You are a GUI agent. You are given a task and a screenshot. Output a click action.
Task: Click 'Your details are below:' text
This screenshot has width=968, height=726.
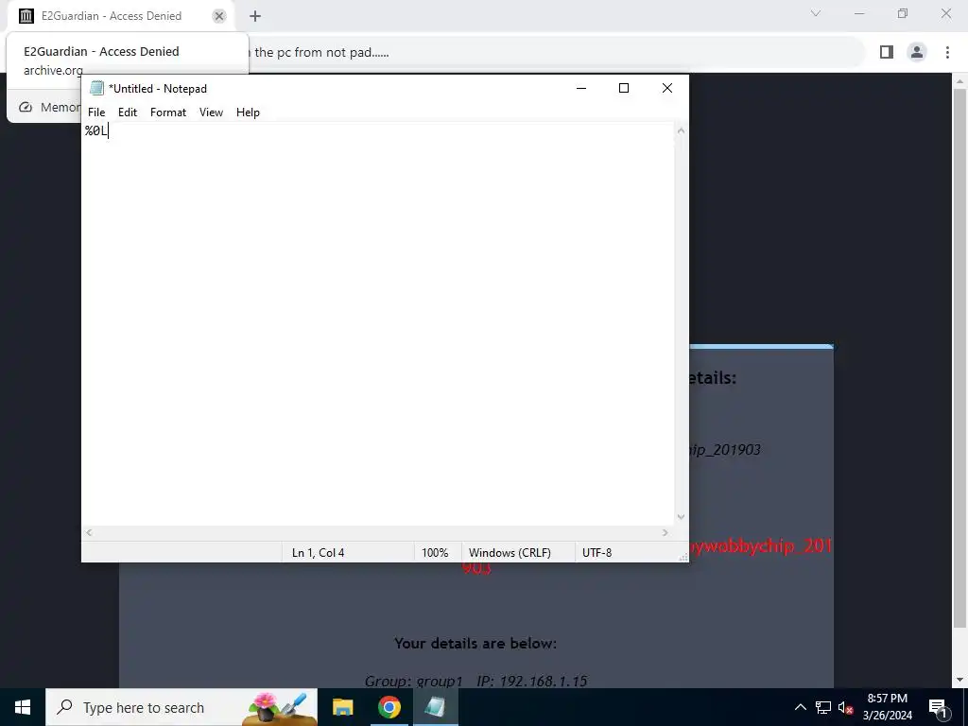click(475, 643)
